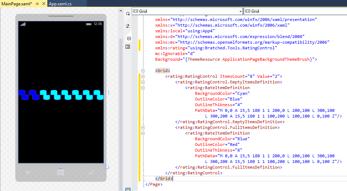Select the third rating item (first cyan)
Viewport: 347px width, 191px height.
tap(45, 95)
